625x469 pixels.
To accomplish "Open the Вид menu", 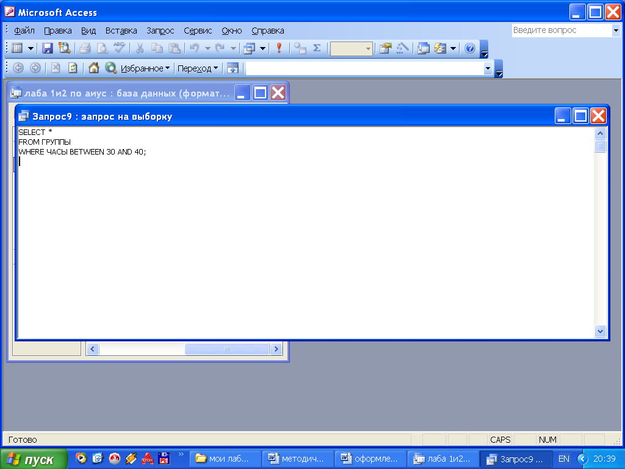I will click(x=89, y=31).
